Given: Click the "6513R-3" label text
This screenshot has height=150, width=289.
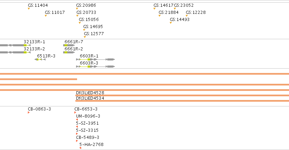Looking at the screenshot, I should [46, 56].
